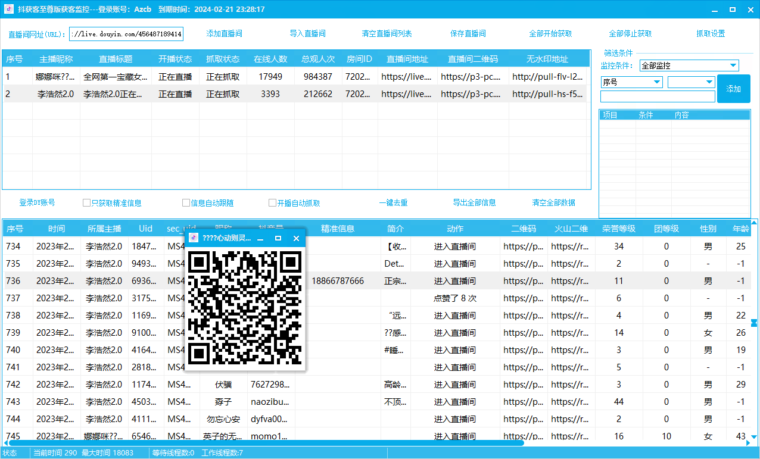Screen dimensions: 760x459
Task: Click the 等待线程数:0 status bar entry
Action: pyautogui.click(x=173, y=453)
